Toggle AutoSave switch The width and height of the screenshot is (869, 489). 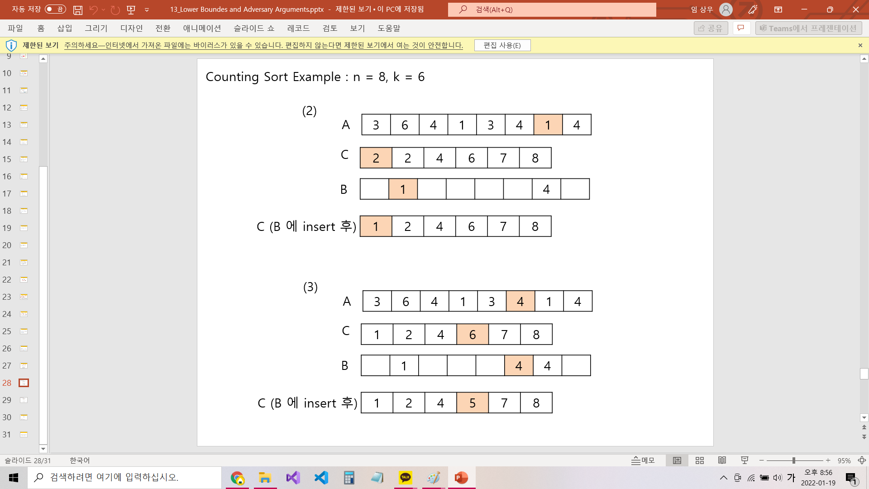(x=55, y=9)
